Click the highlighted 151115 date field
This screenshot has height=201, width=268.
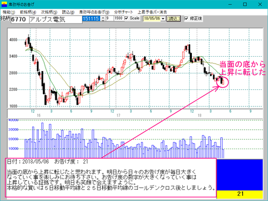91,19
